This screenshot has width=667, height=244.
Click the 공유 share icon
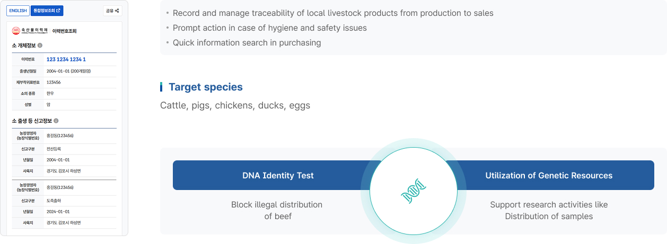pos(112,11)
